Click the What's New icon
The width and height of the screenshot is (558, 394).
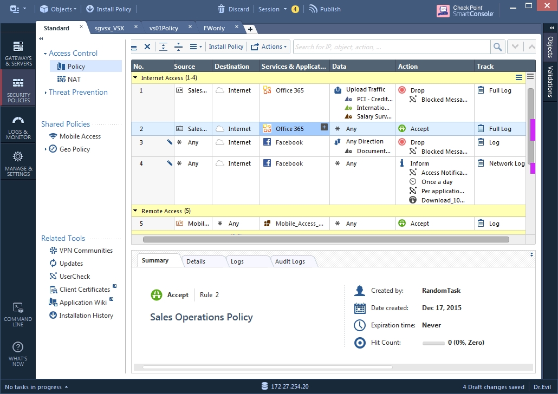pos(18,354)
